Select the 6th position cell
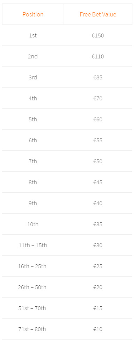 [33, 140]
